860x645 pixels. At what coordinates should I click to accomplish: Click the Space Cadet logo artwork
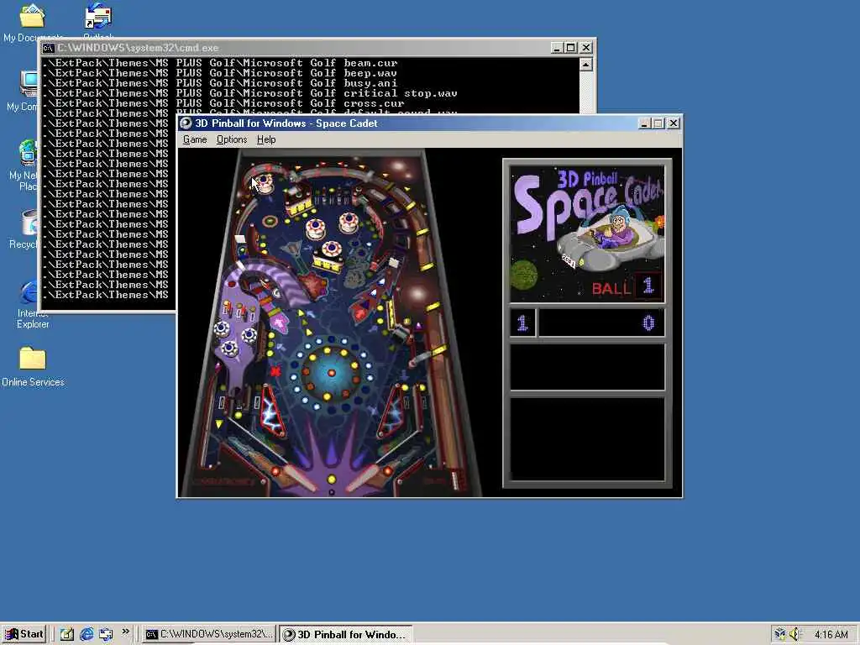pyautogui.click(x=587, y=233)
